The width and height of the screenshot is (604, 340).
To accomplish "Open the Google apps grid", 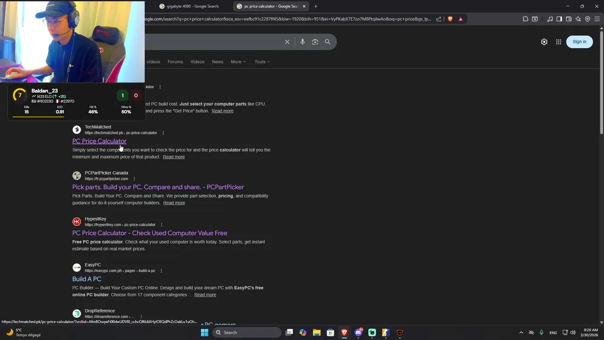I will click(559, 42).
